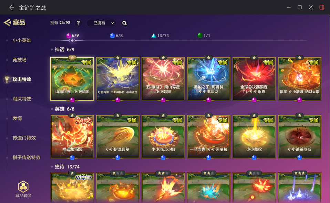Collapse the 史诗 13/74 section header
The image size is (330, 203).
click(65, 167)
